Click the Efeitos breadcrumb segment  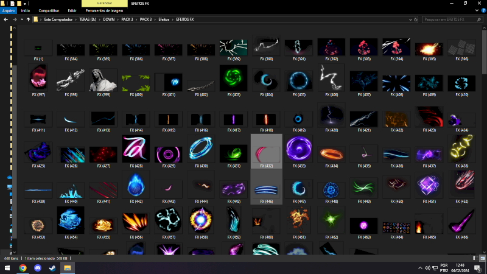click(164, 19)
